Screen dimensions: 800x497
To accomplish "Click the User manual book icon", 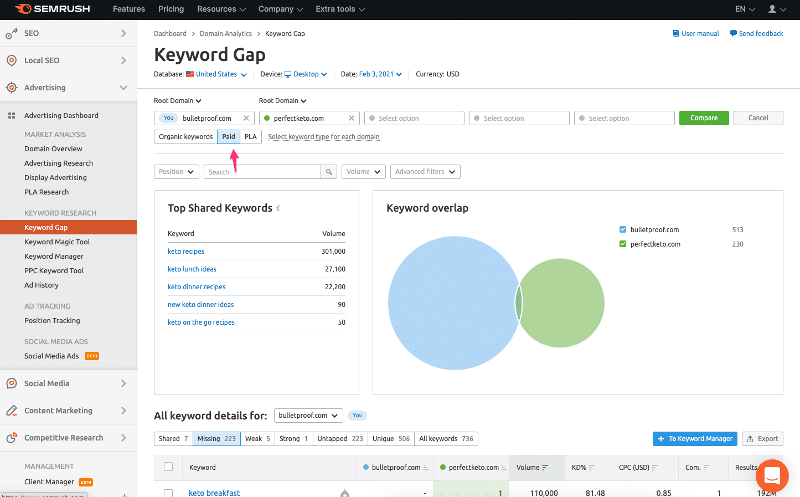I will (675, 33).
